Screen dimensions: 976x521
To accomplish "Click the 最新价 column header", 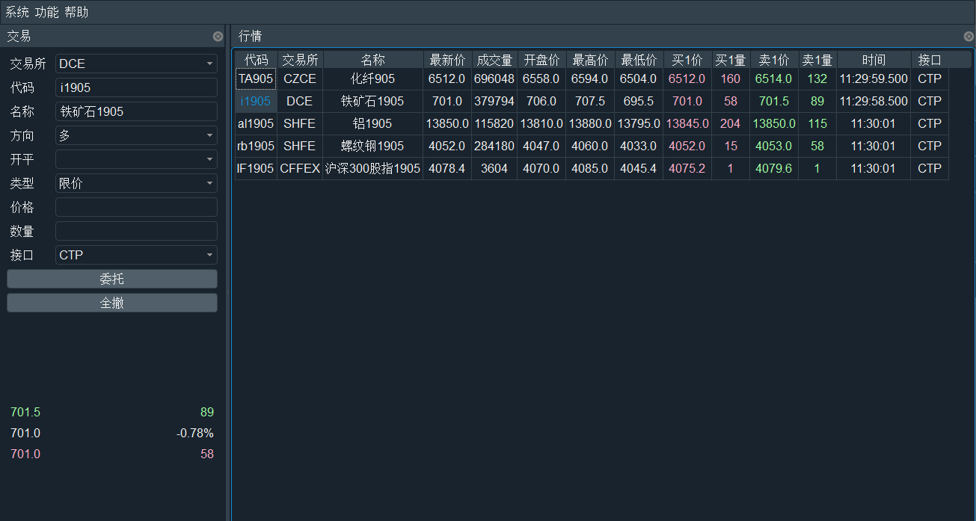I will click(x=446, y=59).
